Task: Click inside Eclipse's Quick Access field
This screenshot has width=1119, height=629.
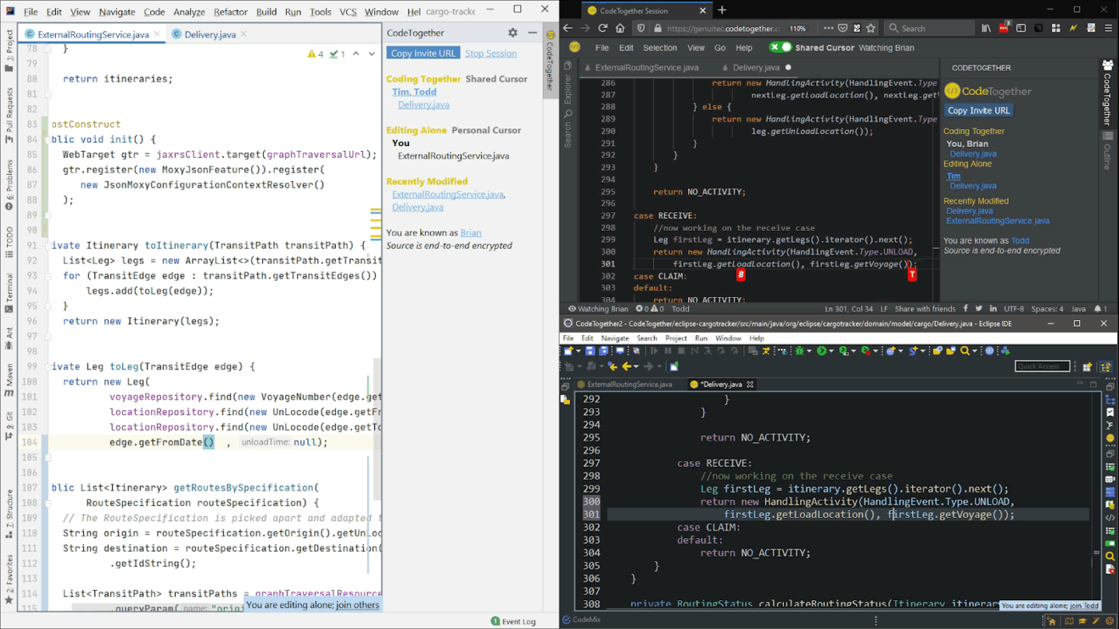Action: click(x=1041, y=366)
